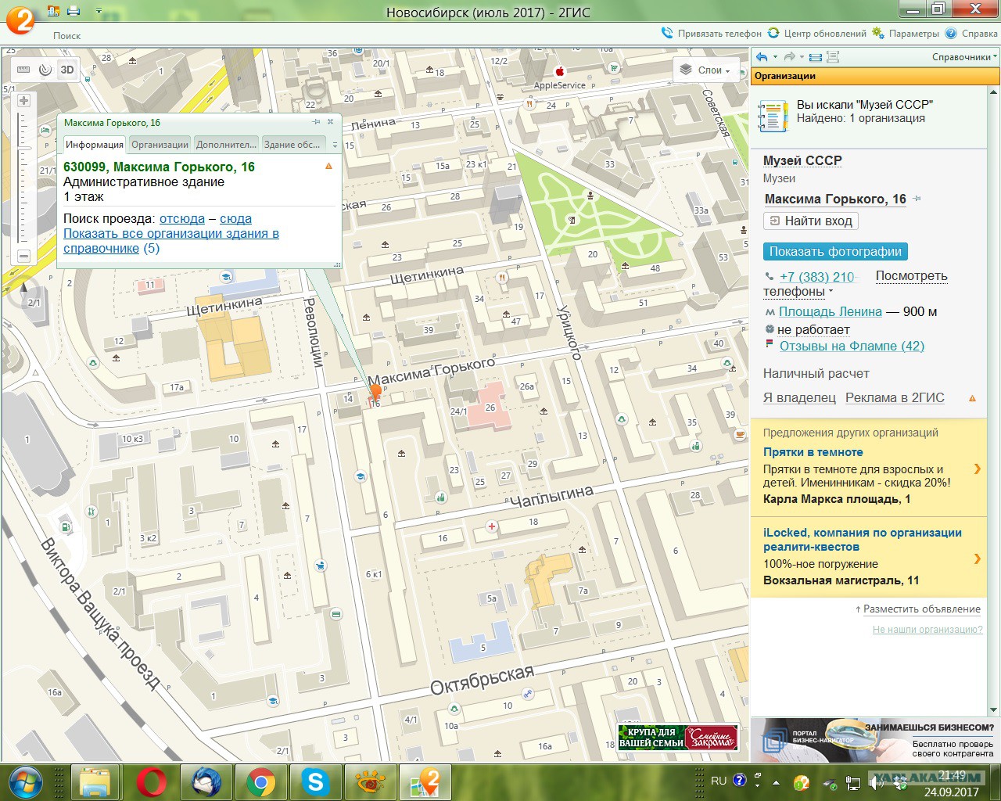Click the Показать фотографии button

pyautogui.click(x=835, y=252)
